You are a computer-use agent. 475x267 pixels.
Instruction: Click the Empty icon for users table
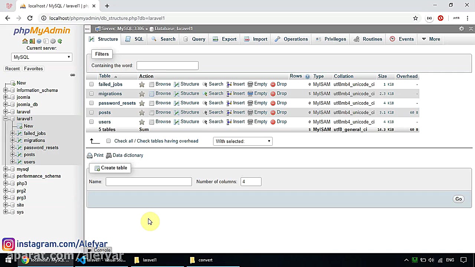coord(250,122)
